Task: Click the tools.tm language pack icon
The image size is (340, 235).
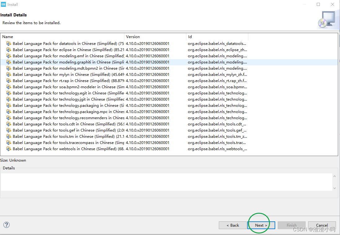Action: point(9,137)
